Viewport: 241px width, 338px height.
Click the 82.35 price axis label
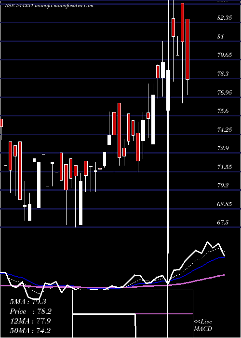[x=225, y=18]
